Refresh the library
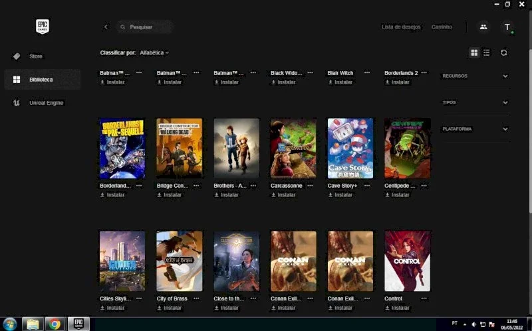The height and width of the screenshot is (331, 532). tap(504, 52)
